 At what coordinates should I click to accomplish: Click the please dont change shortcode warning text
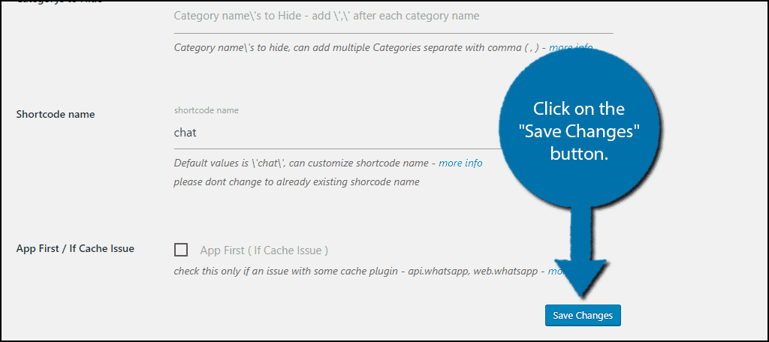point(297,181)
